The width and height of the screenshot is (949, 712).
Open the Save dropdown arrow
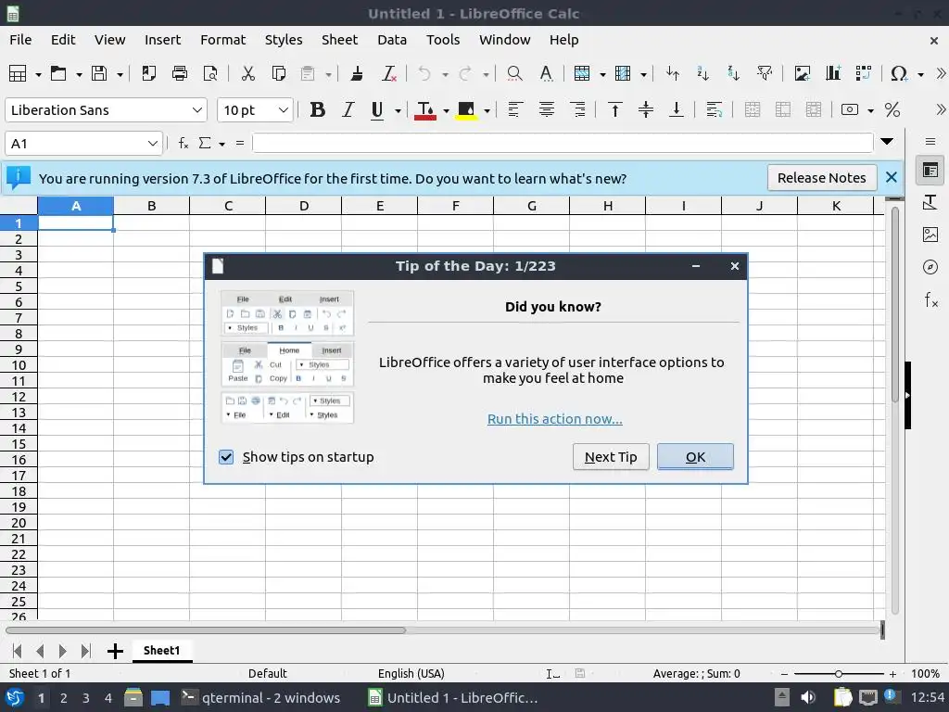point(120,74)
